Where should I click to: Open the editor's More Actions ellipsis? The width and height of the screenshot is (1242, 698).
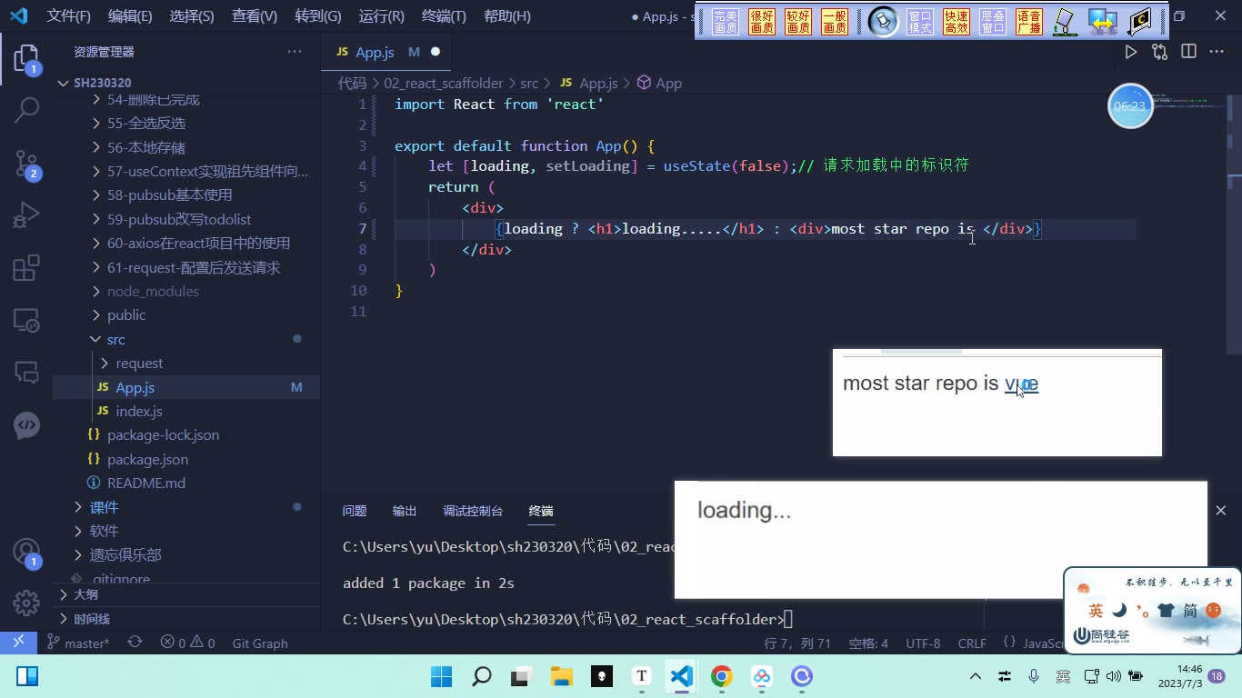pyautogui.click(x=1217, y=52)
